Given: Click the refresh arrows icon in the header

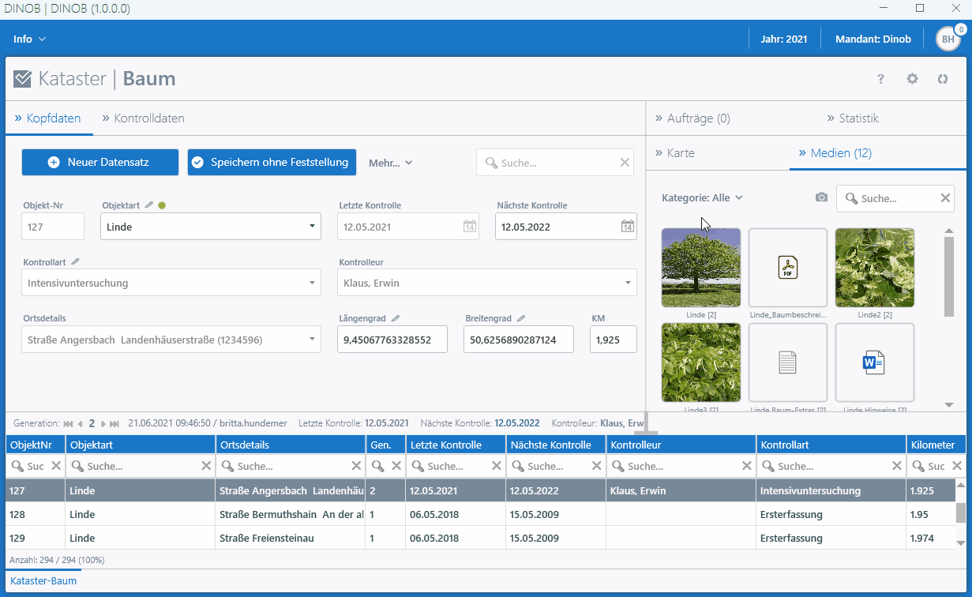Looking at the screenshot, I should [x=943, y=79].
